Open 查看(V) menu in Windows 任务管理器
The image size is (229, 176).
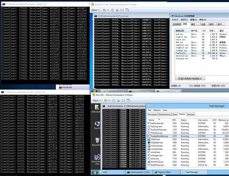(x=194, y=20)
